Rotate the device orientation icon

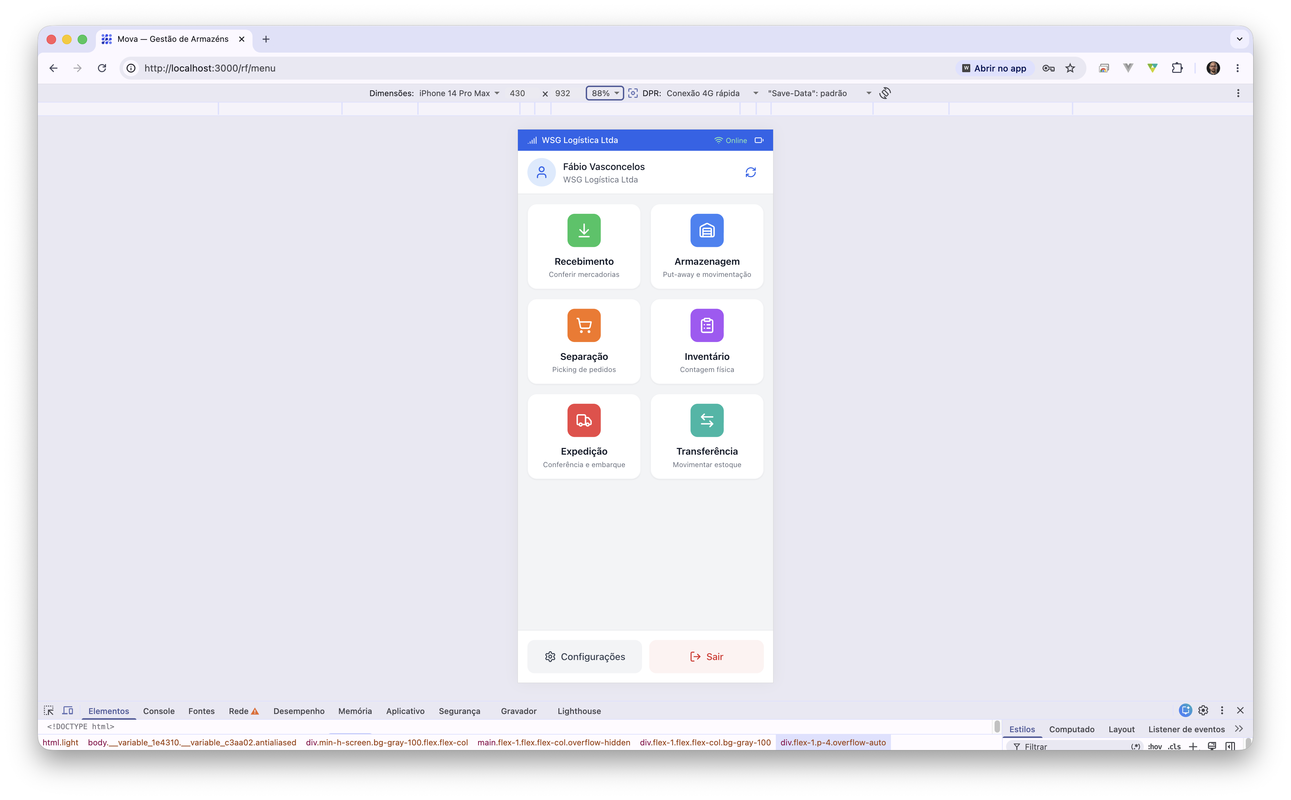tap(885, 93)
